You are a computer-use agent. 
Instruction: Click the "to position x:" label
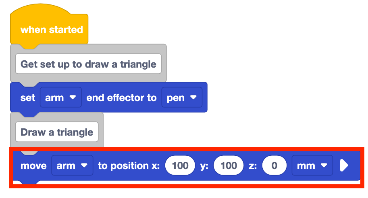tap(129, 166)
